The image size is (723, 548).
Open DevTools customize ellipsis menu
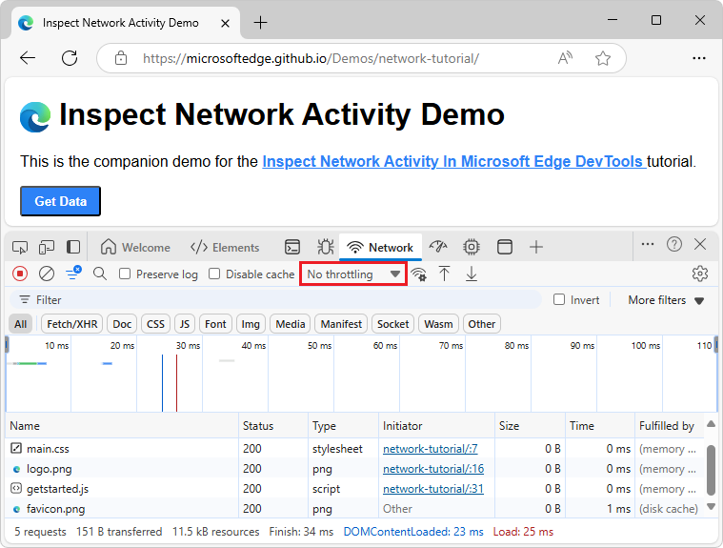click(648, 245)
